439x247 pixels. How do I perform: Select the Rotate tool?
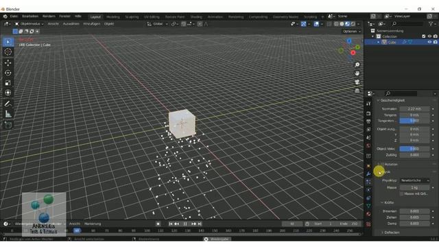pos(8,73)
